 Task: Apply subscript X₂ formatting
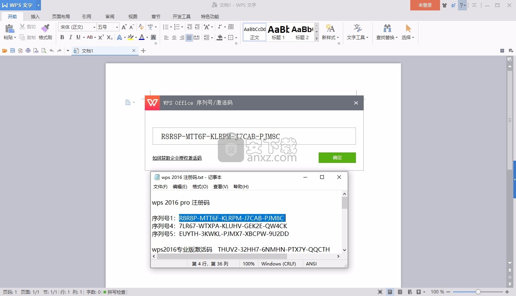coord(109,37)
